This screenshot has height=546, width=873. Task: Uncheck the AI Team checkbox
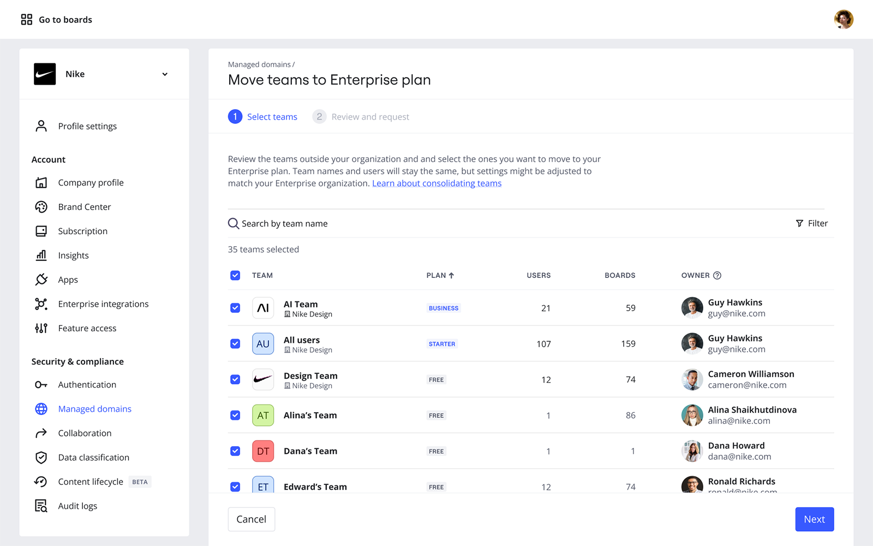click(235, 308)
